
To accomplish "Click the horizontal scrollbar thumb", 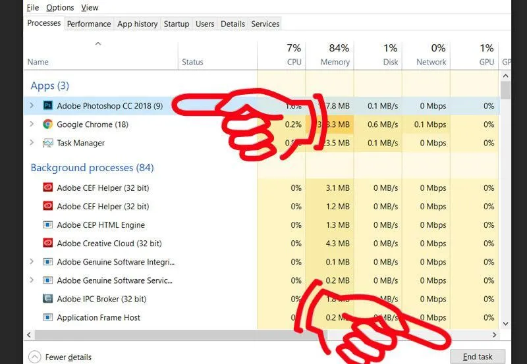I will click(x=180, y=335).
